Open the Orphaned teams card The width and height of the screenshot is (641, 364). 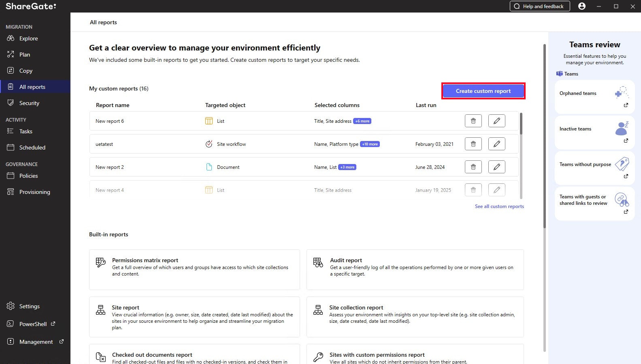click(x=594, y=97)
